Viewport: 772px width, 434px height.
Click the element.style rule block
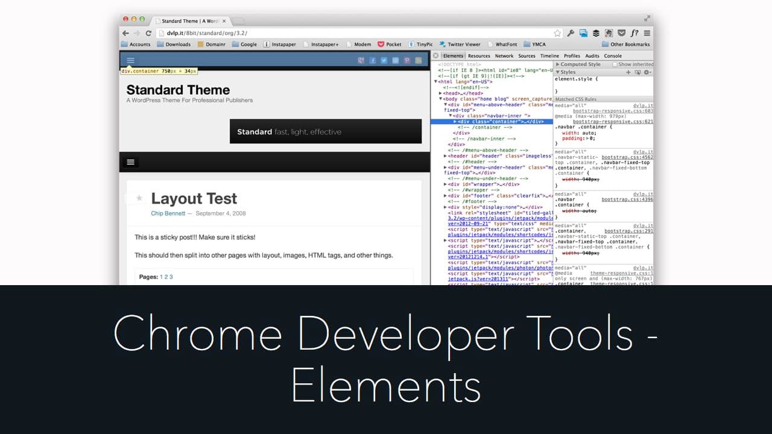click(603, 84)
